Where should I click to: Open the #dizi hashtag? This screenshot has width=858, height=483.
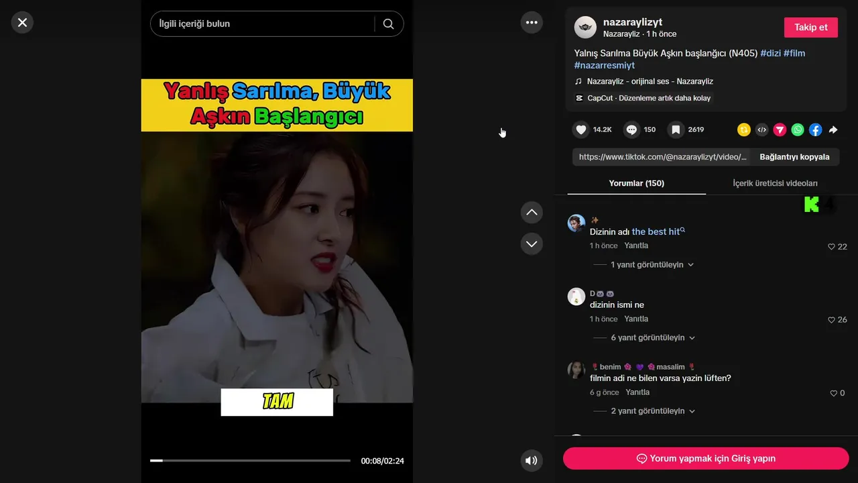click(x=770, y=53)
